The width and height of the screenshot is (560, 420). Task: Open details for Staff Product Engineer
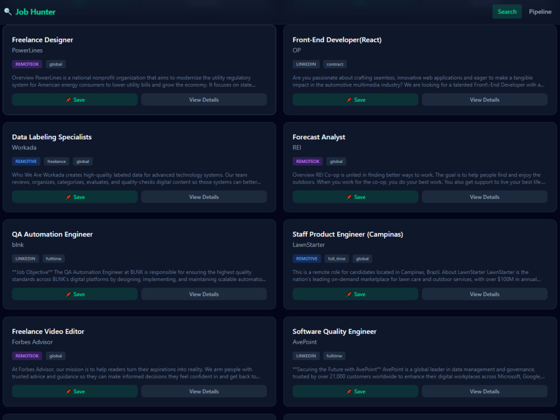[484, 294]
